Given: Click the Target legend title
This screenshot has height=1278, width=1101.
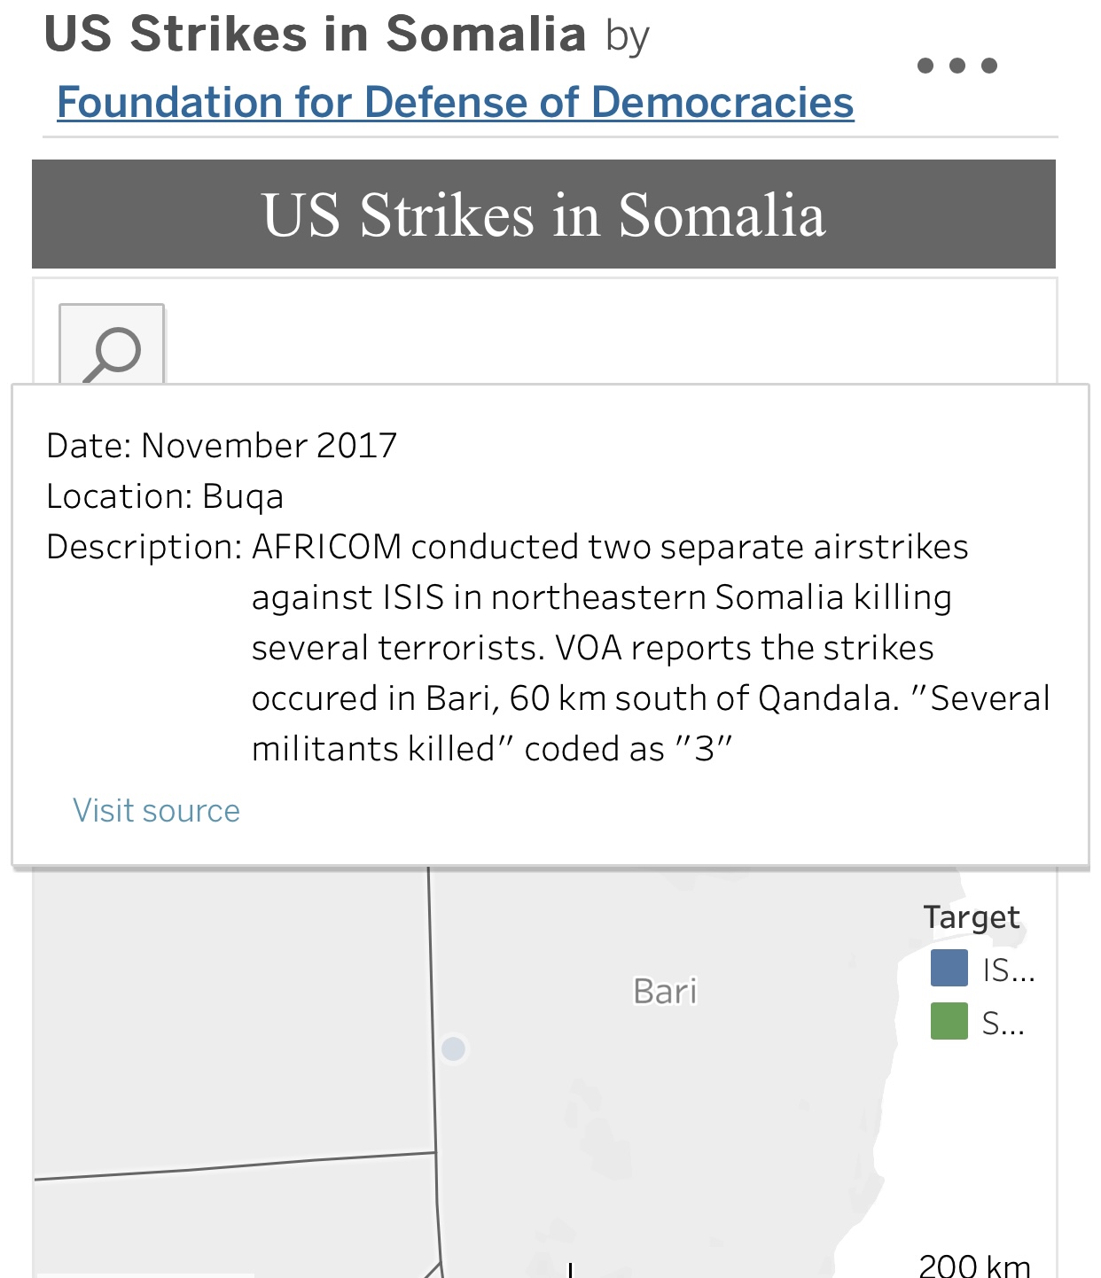Looking at the screenshot, I should pos(972,917).
